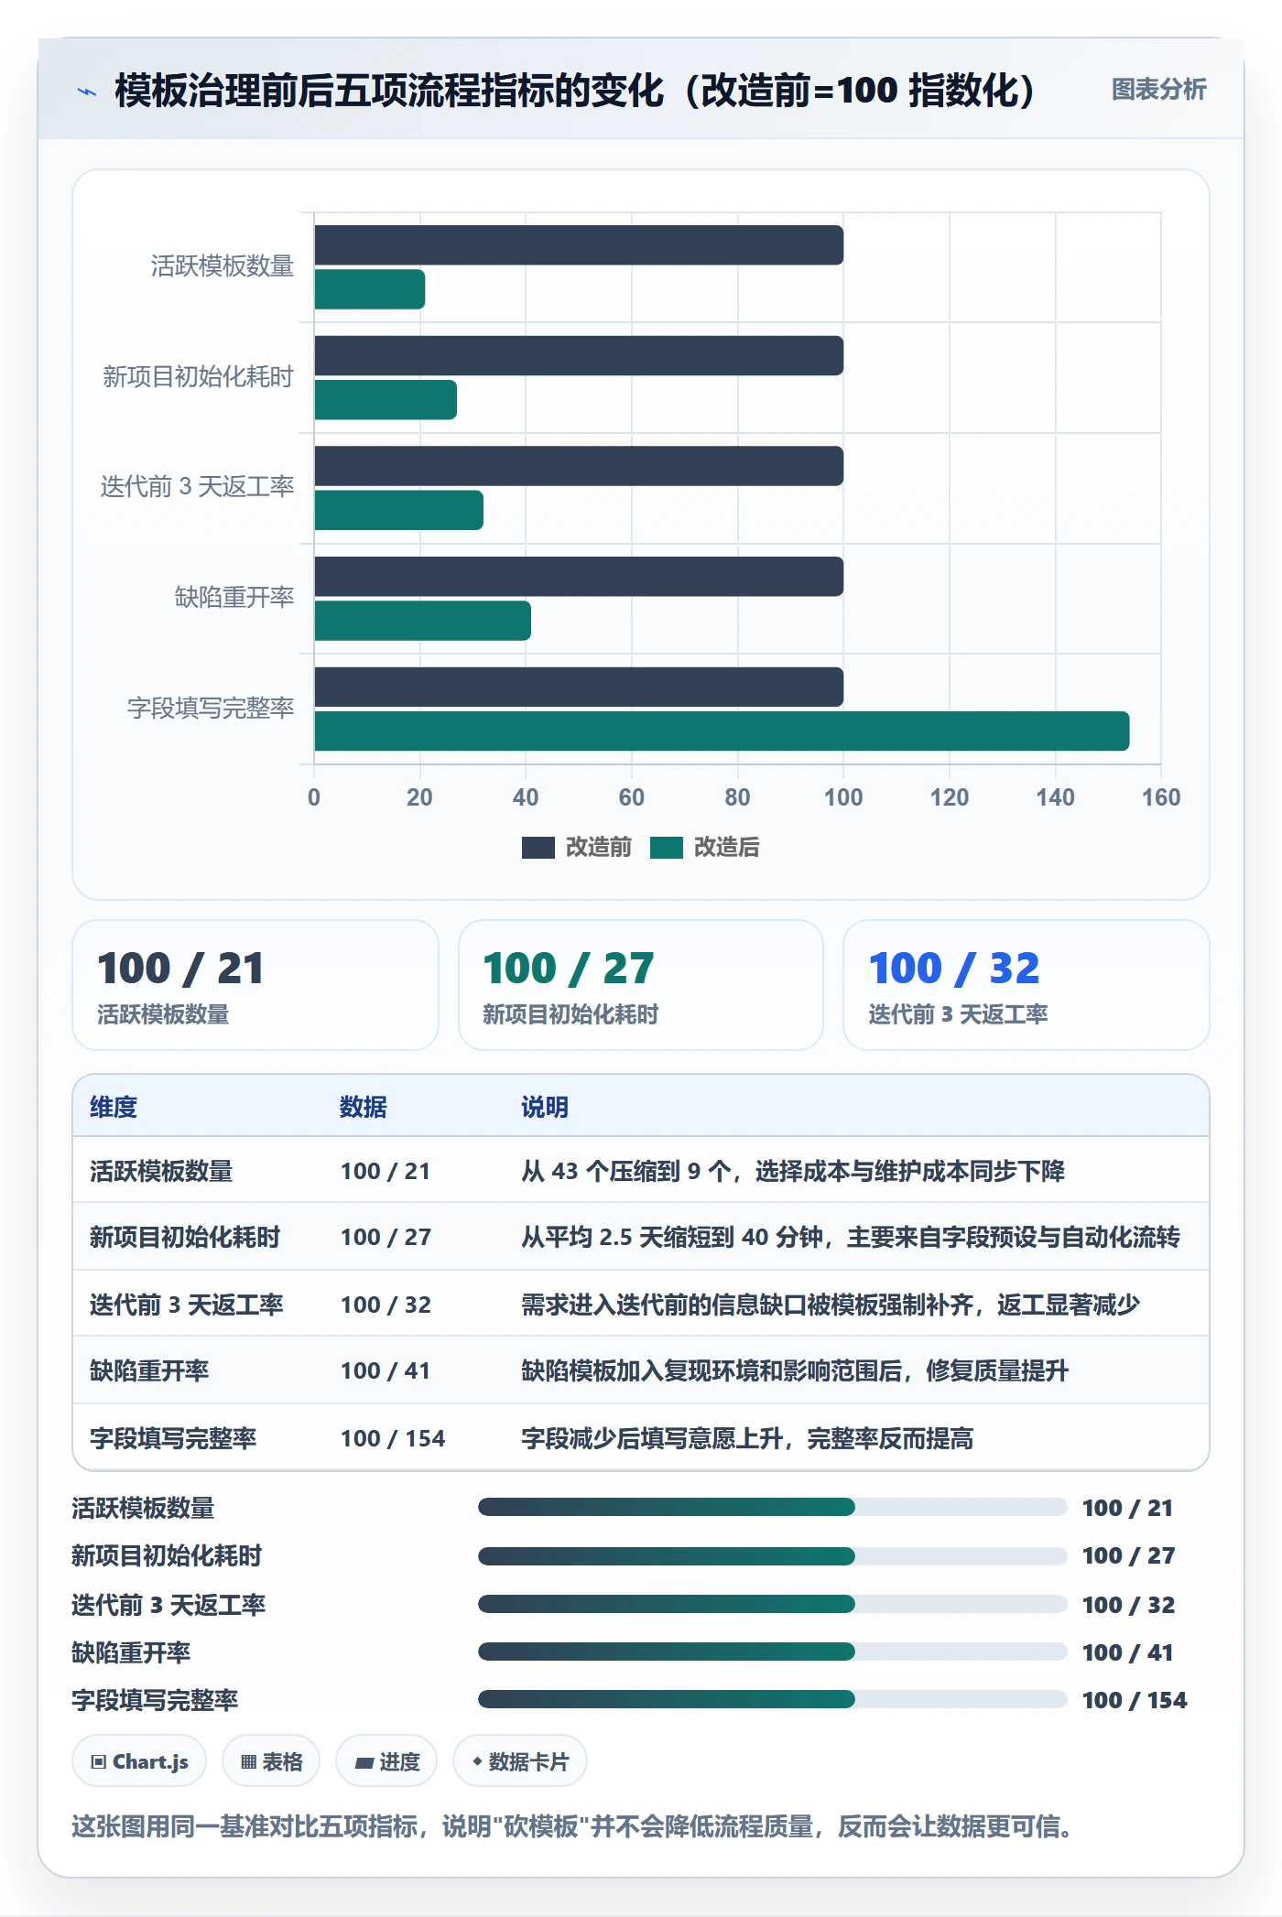Screen dimensions: 1282x1917
Task: Click the 说明 column header
Action: 545,1107
